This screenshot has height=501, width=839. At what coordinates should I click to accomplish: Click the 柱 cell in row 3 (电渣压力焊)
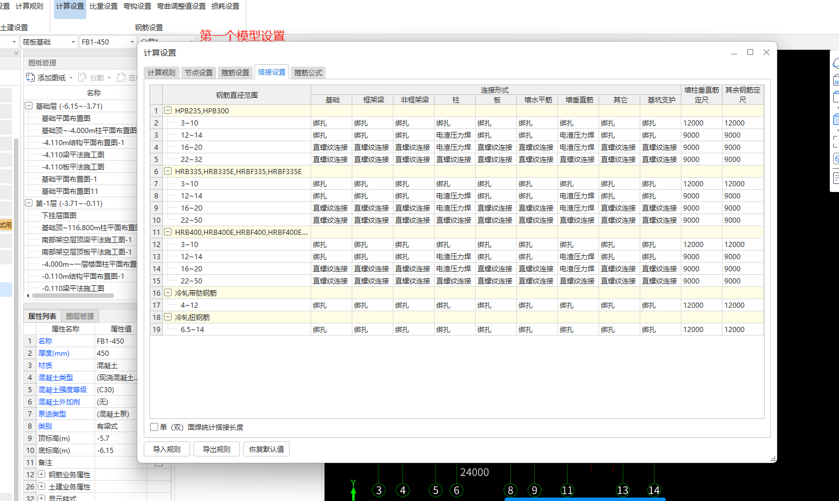(x=455, y=135)
